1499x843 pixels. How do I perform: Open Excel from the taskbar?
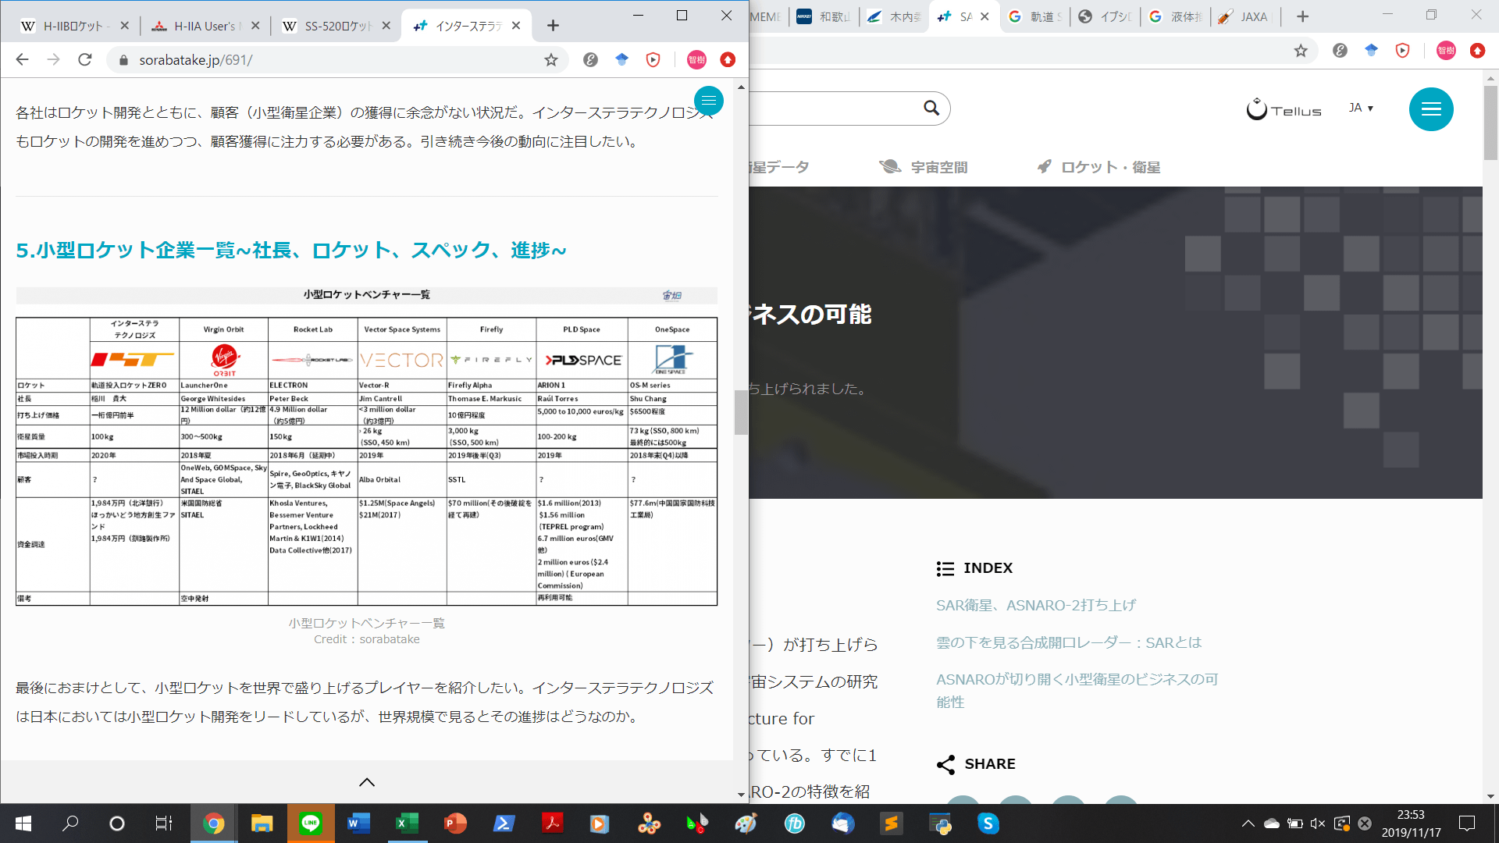tap(407, 823)
